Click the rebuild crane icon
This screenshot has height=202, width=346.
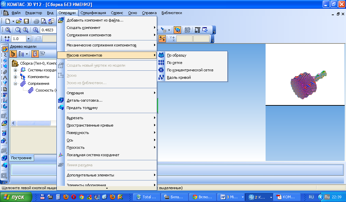[x=197, y=30]
